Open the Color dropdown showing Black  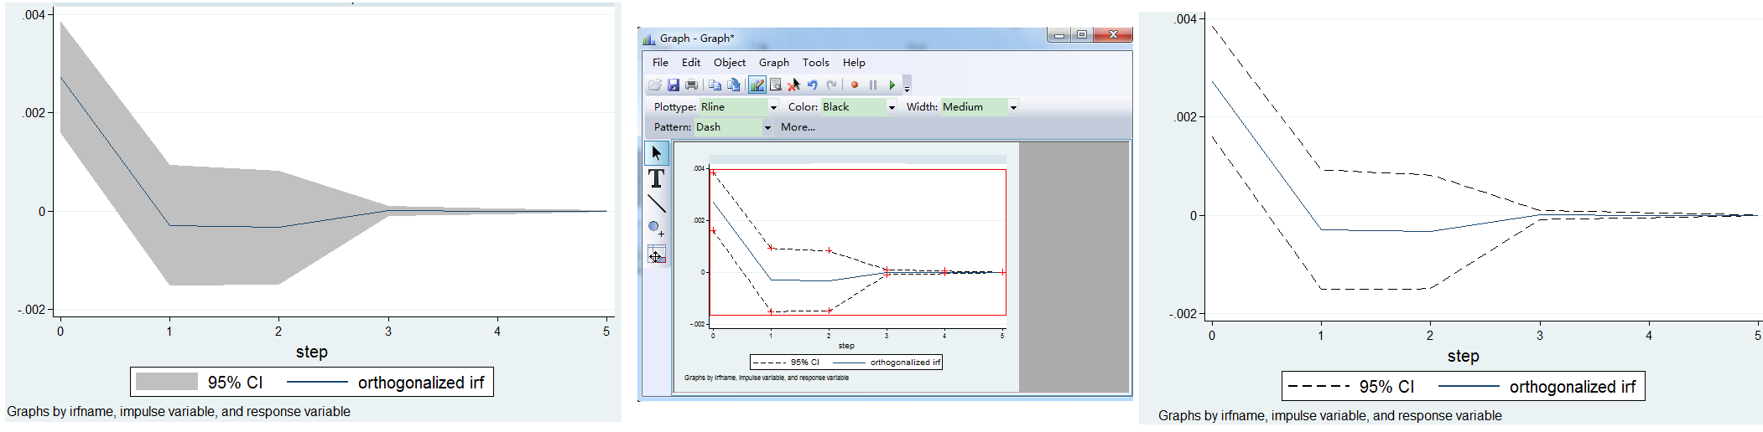tap(891, 107)
